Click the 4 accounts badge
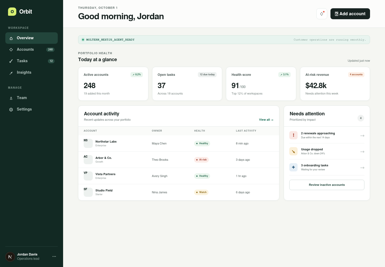The width and height of the screenshot is (385, 267). (356, 74)
